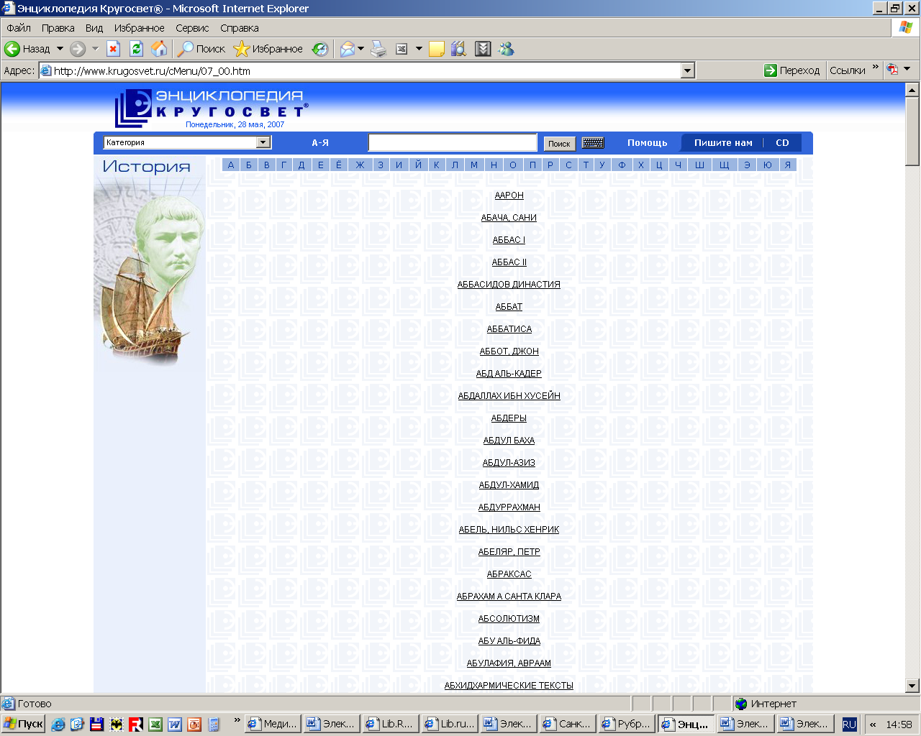Click the History toolbar icon
Viewport: 921px width, 736px height.
pos(319,49)
